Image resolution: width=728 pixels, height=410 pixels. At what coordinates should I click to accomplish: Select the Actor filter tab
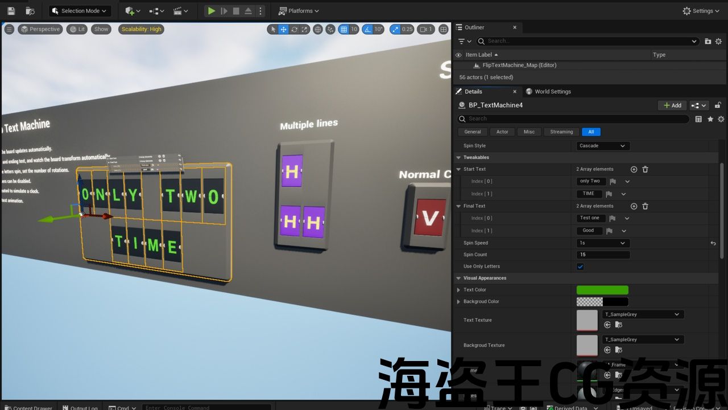tap(502, 132)
